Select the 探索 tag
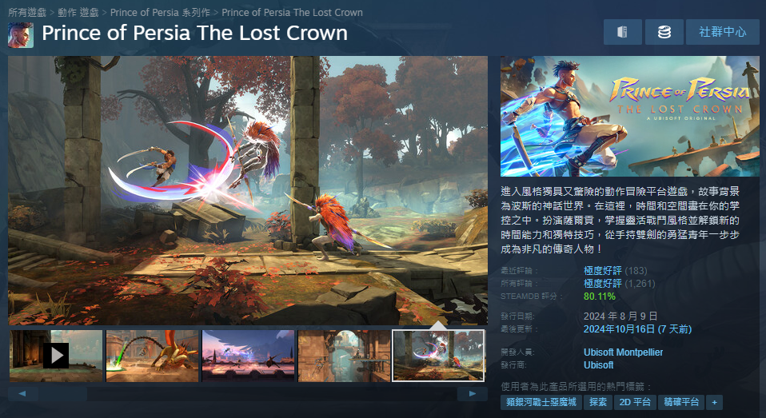Image resolution: width=766 pixels, height=418 pixels. (x=598, y=402)
